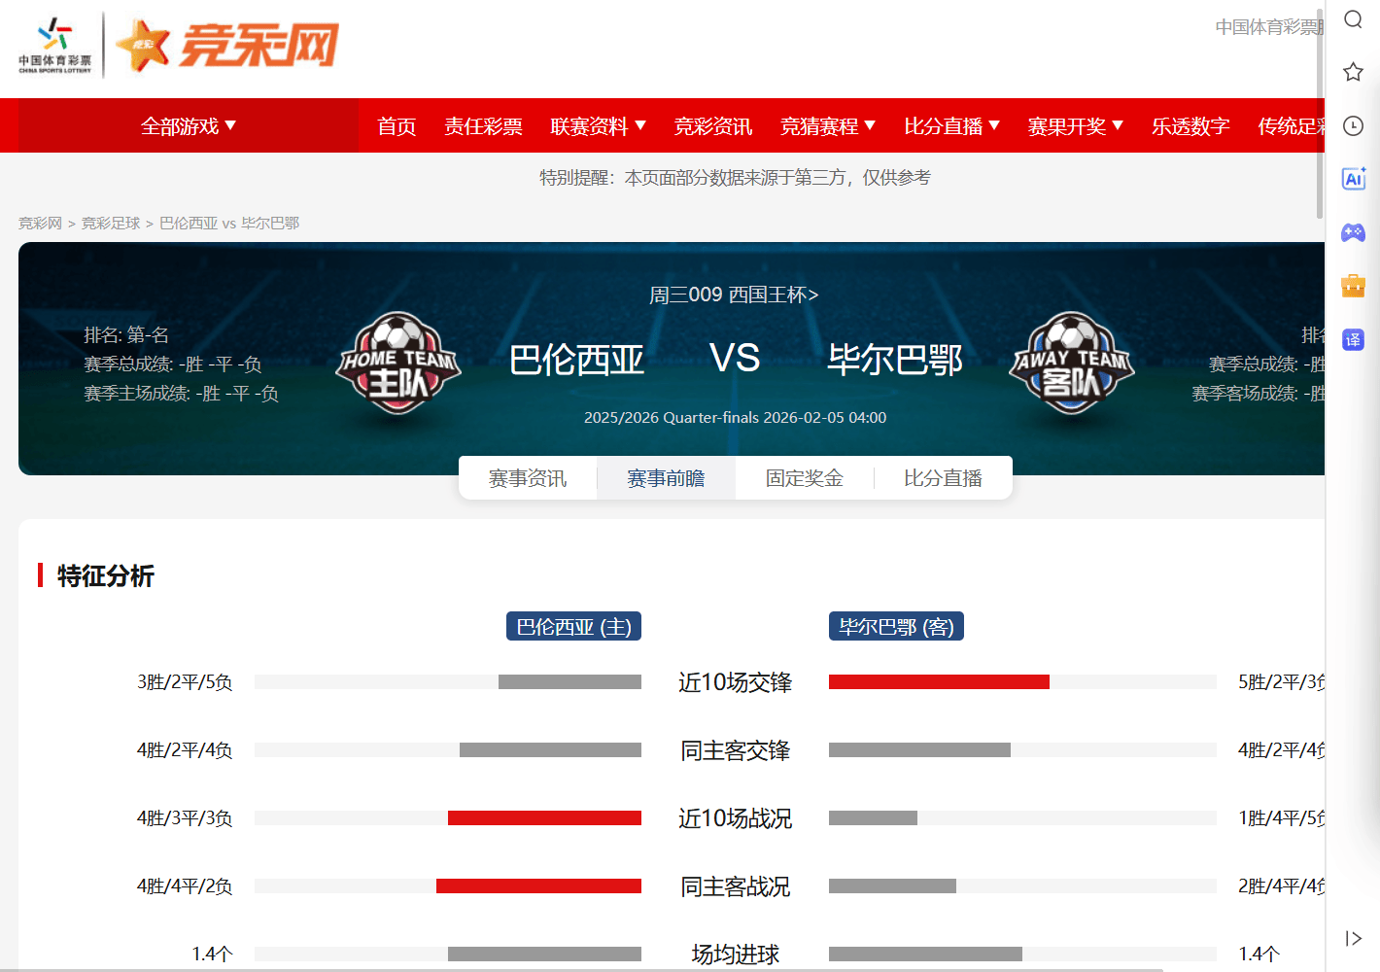This screenshot has width=1380, height=972.
Task: Collapse the sidebar with the arrow icon
Action: pos(1353,938)
